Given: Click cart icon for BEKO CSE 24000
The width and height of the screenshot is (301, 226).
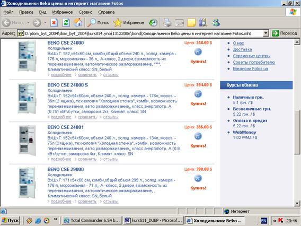Looking at the screenshot, I should [198, 52].
